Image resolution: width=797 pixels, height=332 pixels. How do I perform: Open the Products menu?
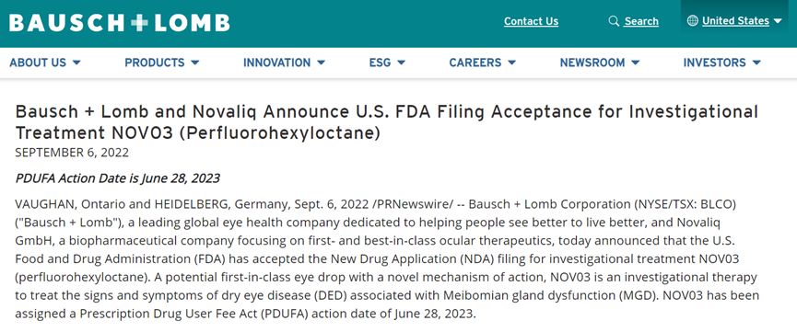tap(155, 63)
